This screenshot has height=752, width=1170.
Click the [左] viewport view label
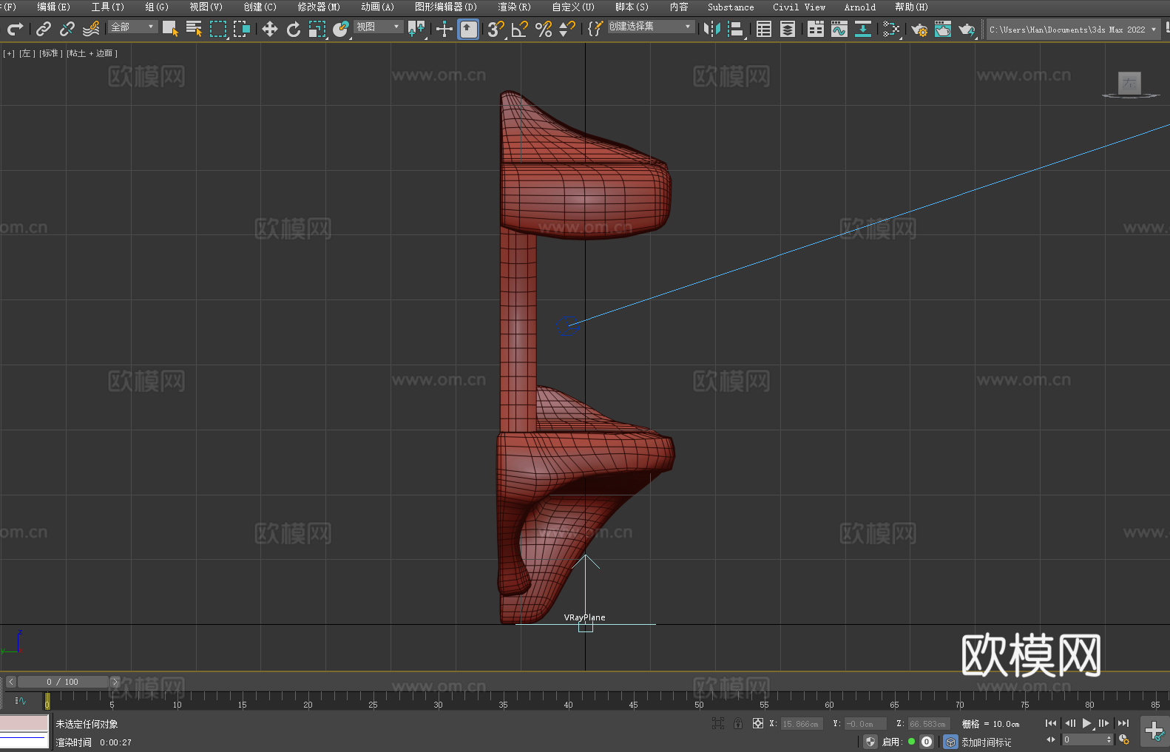(26, 53)
